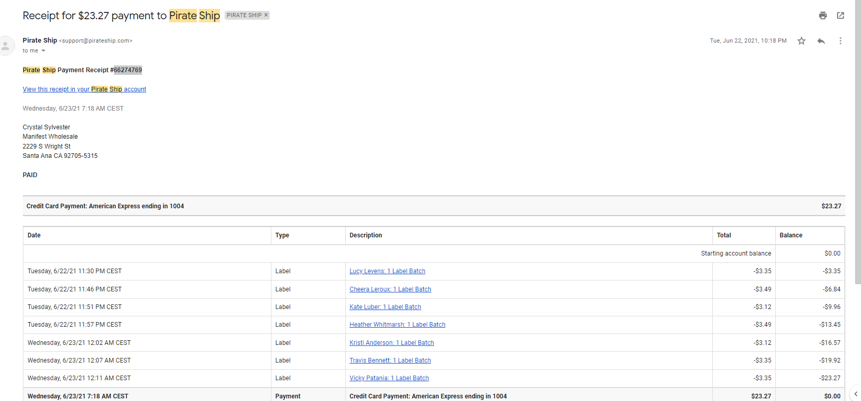
Task: Print this email using the printer icon
Action: pos(823,16)
